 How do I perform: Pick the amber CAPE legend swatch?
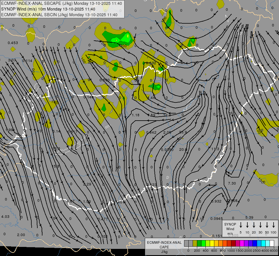(216, 243)
